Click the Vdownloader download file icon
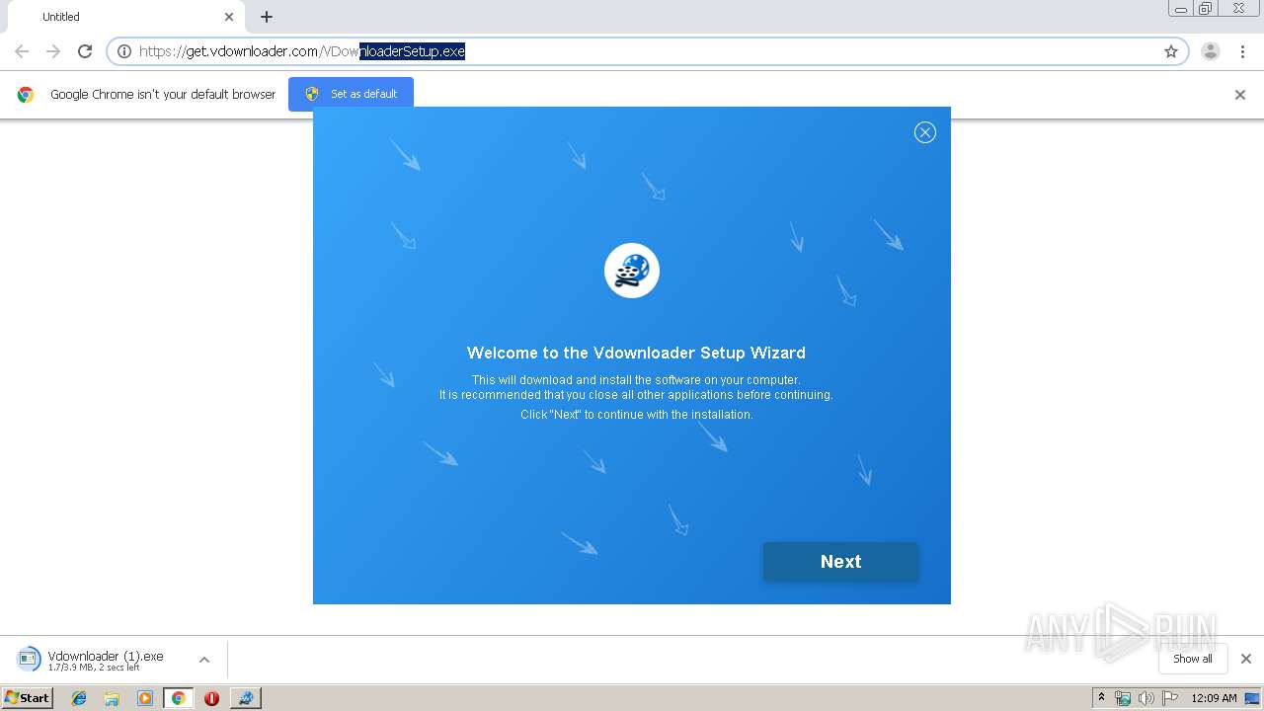Screen dimensions: 1264x711 [x=30, y=660]
